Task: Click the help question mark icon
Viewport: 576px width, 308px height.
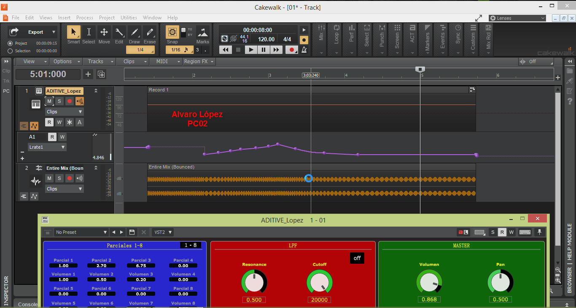Action: coord(570,101)
